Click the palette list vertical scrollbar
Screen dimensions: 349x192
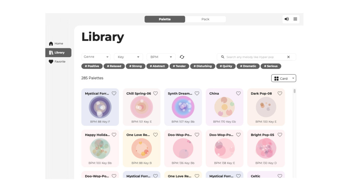[294, 91]
